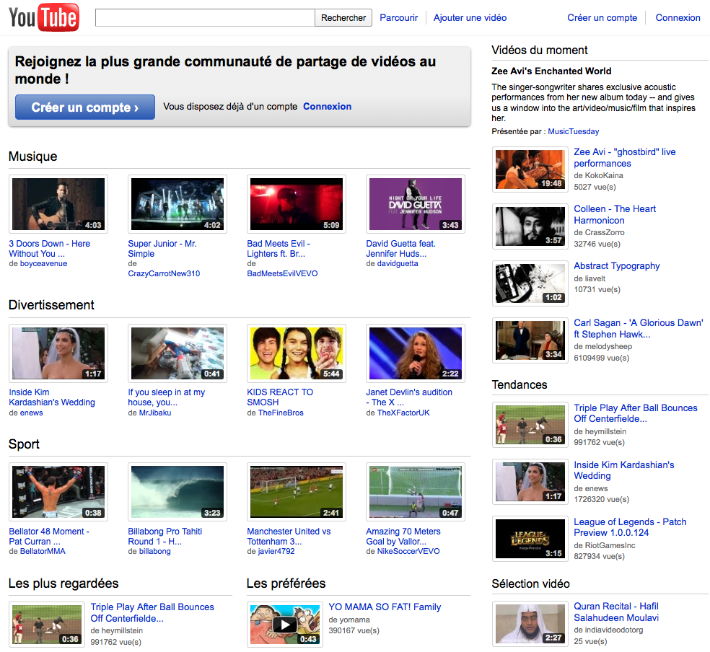Select Ajouter une vidéo in header
The image size is (710, 652).
[470, 18]
